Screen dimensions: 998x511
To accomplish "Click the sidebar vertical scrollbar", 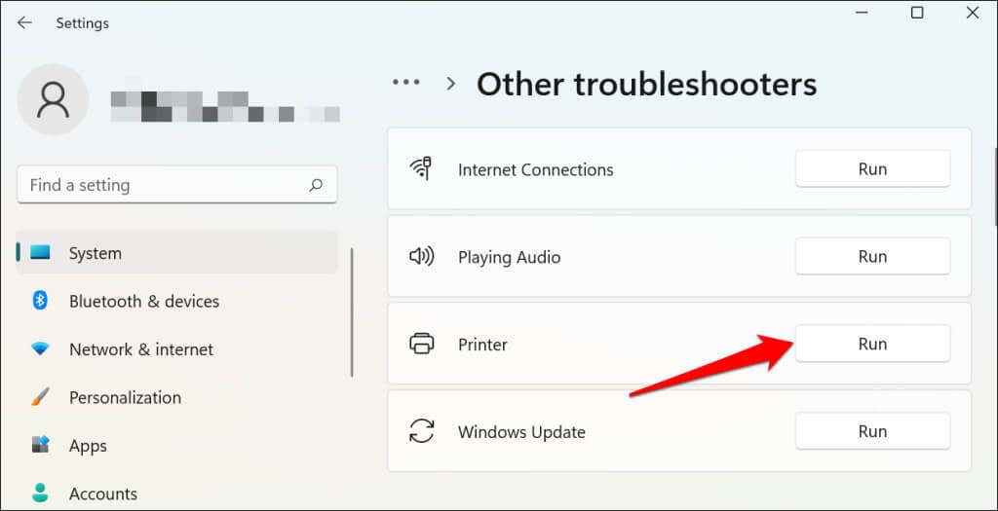I will tap(351, 312).
